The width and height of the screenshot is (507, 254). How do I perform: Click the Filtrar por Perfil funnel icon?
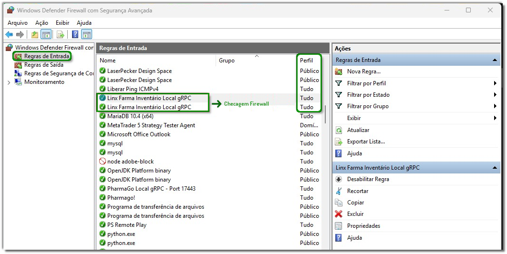[x=339, y=83]
